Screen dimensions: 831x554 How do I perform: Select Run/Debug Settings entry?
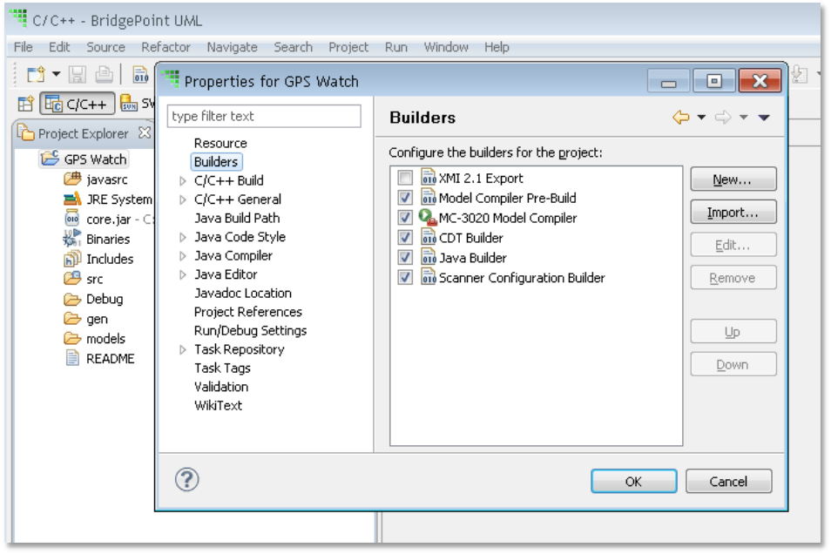click(x=250, y=331)
